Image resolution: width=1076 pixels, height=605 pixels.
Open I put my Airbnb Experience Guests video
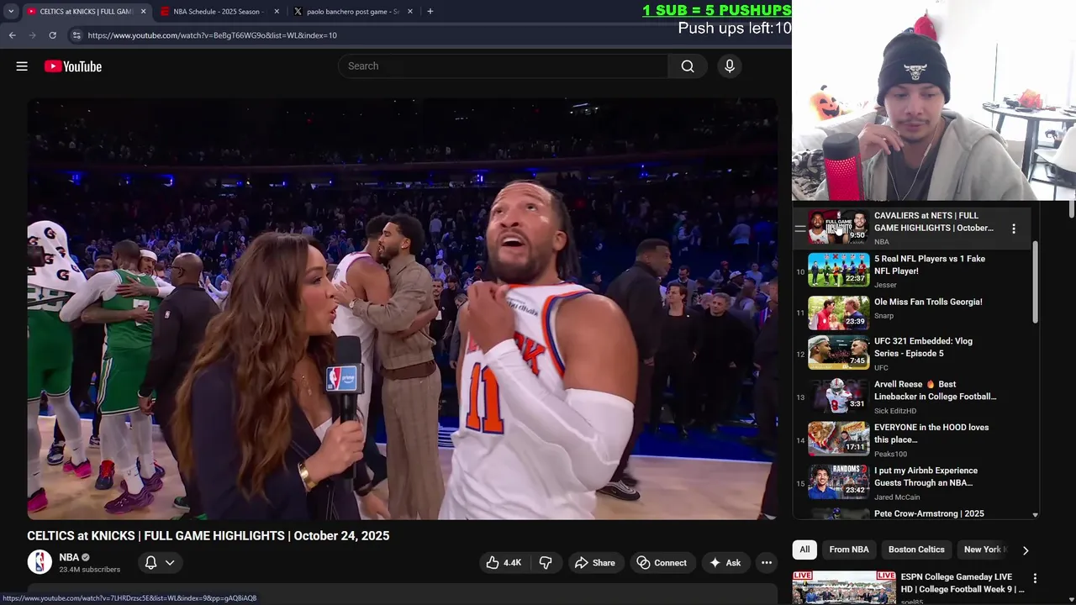pyautogui.click(x=926, y=476)
